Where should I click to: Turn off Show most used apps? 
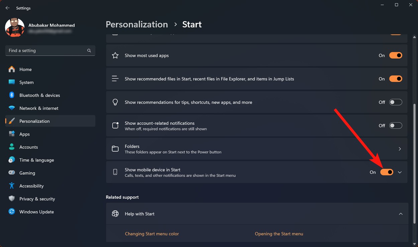[396, 55]
